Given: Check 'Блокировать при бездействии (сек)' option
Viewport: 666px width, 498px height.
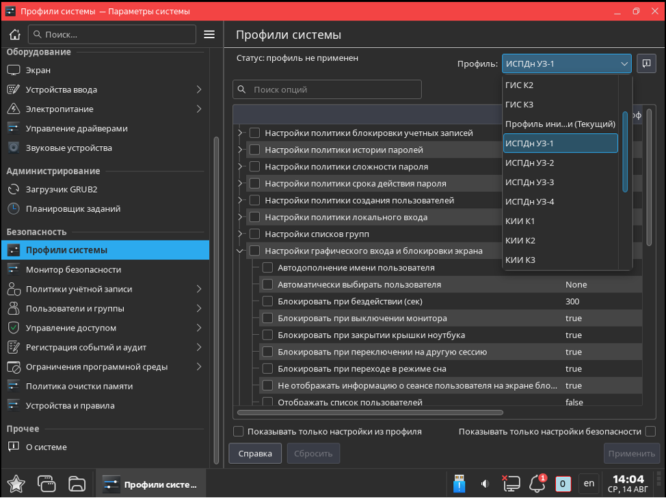Looking at the screenshot, I should (x=268, y=301).
